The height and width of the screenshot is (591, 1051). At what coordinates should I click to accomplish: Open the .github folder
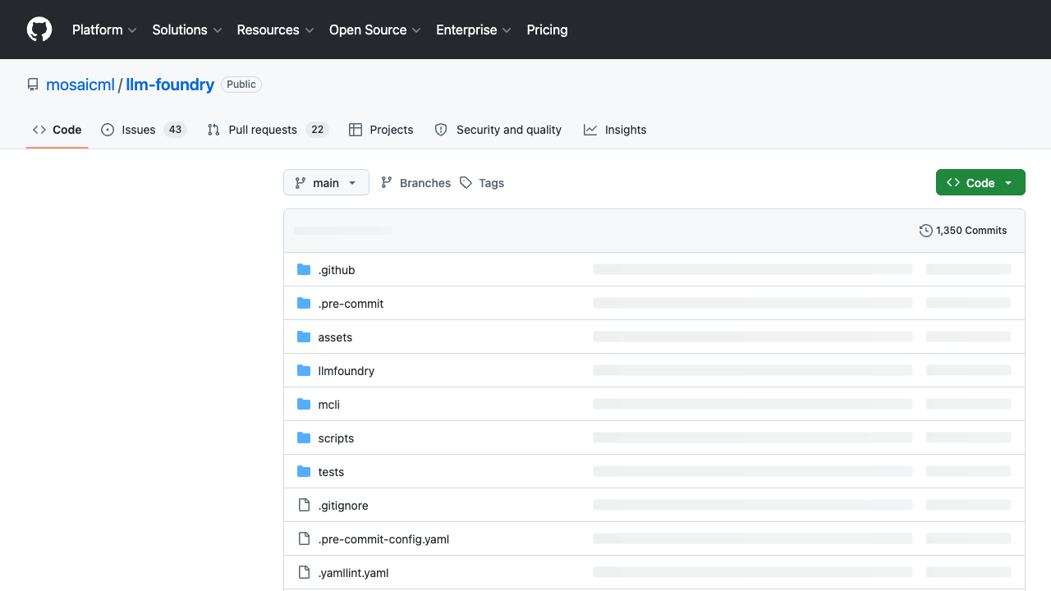[x=337, y=270]
